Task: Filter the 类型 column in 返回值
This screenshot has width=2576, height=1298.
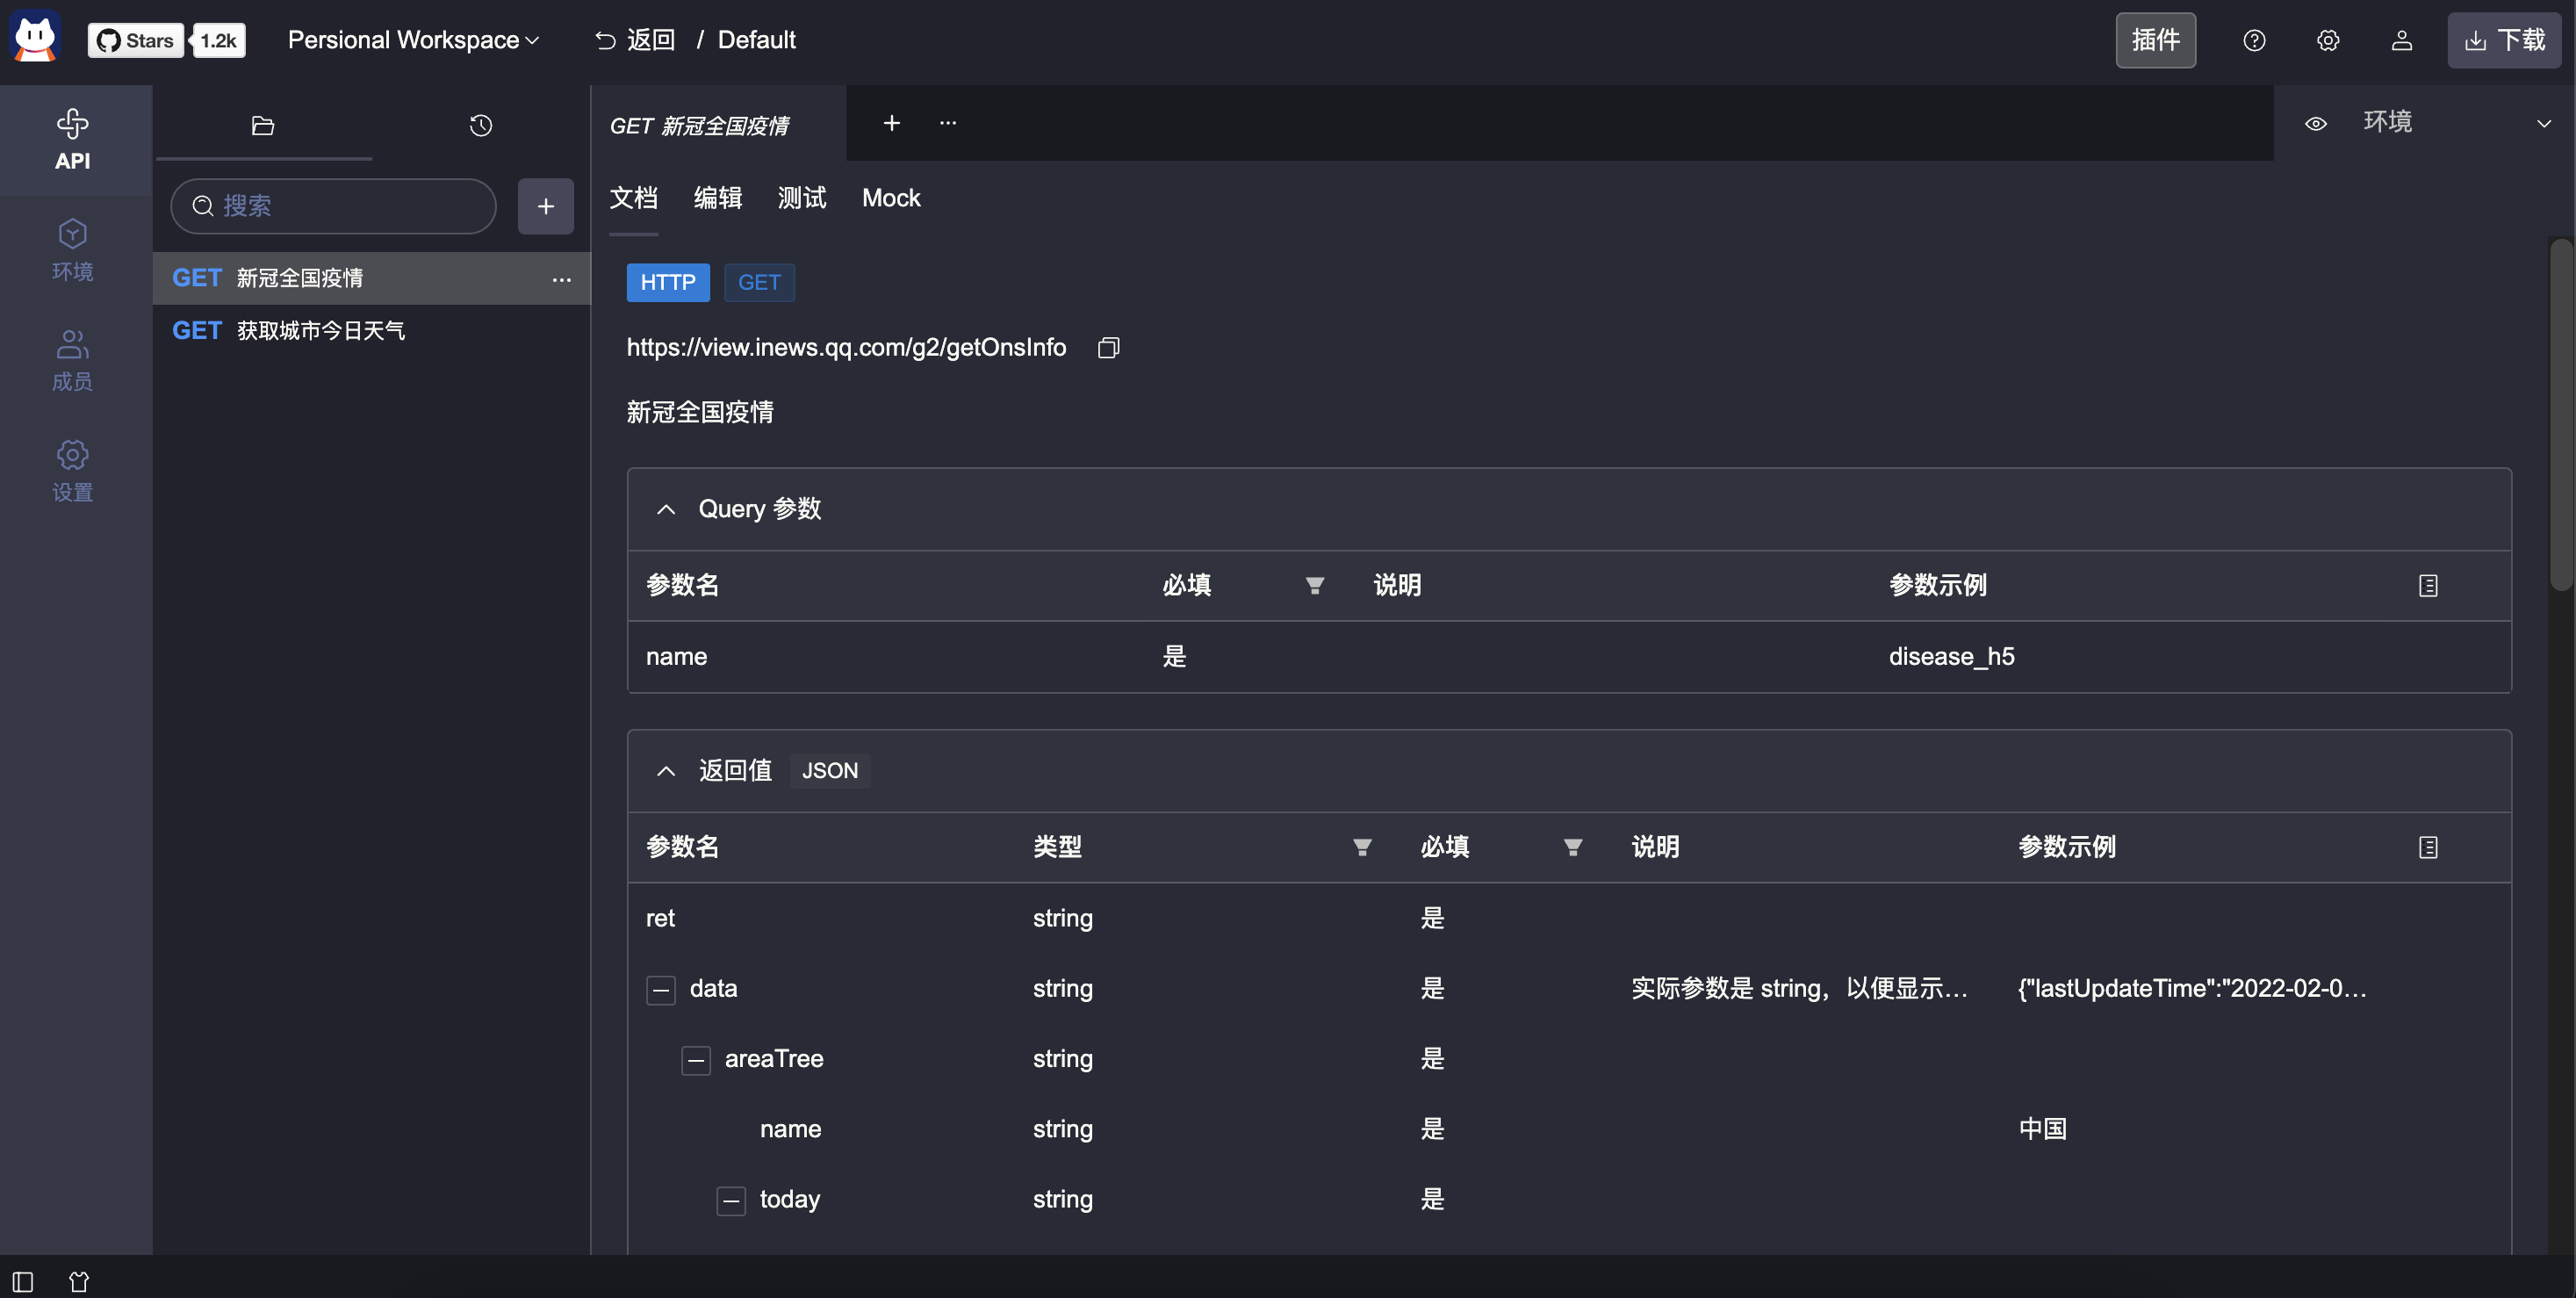Action: coord(1362,847)
